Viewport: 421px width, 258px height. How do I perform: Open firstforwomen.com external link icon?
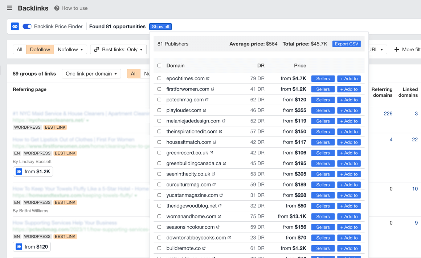[213, 89]
